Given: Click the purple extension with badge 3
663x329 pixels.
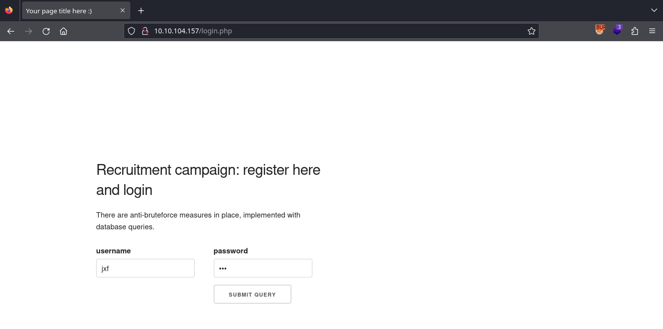Looking at the screenshot, I should click(x=617, y=30).
